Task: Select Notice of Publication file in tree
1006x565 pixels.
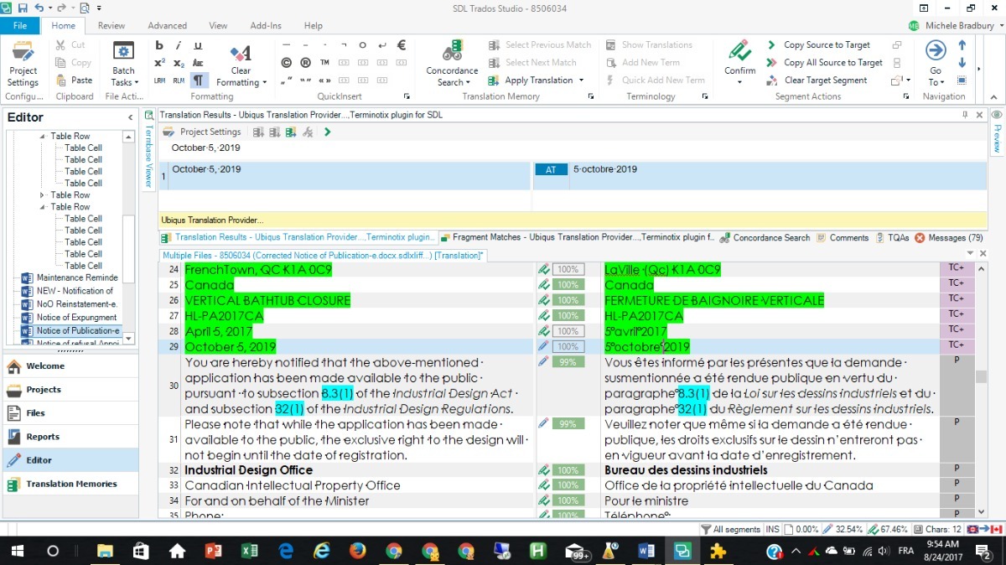Action: [x=77, y=331]
